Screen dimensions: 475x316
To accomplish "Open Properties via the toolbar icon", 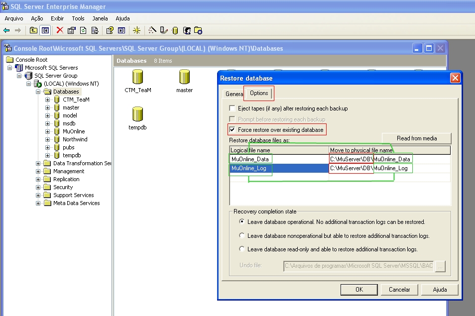I will click(70, 30).
